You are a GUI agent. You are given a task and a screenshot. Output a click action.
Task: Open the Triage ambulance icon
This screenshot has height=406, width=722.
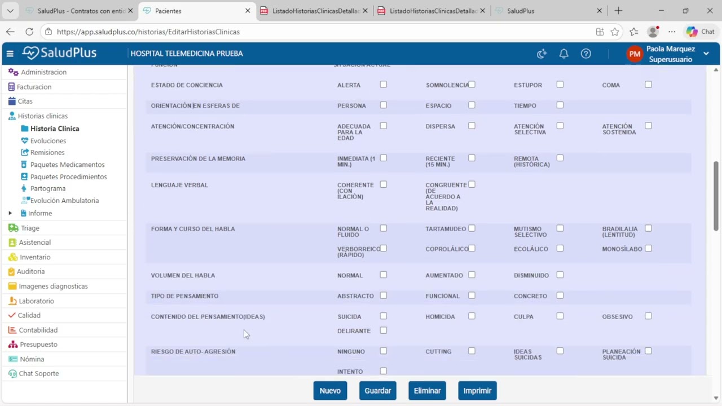click(x=14, y=228)
